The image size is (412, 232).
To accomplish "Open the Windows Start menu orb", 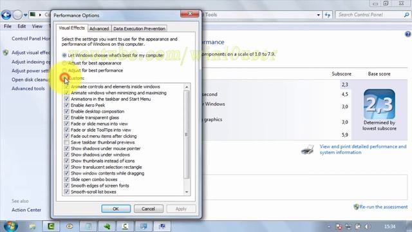I will [x=10, y=226].
